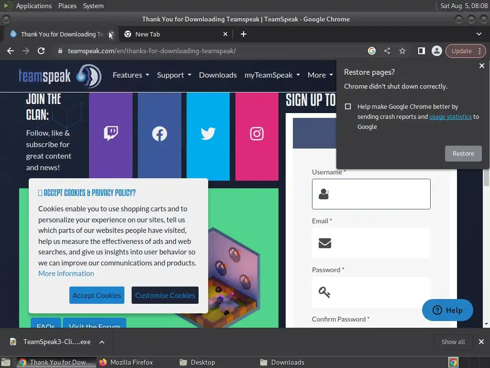490x368 pixels.
Task: Click show desktop icon in bottom panel
Action: [x=6, y=362]
